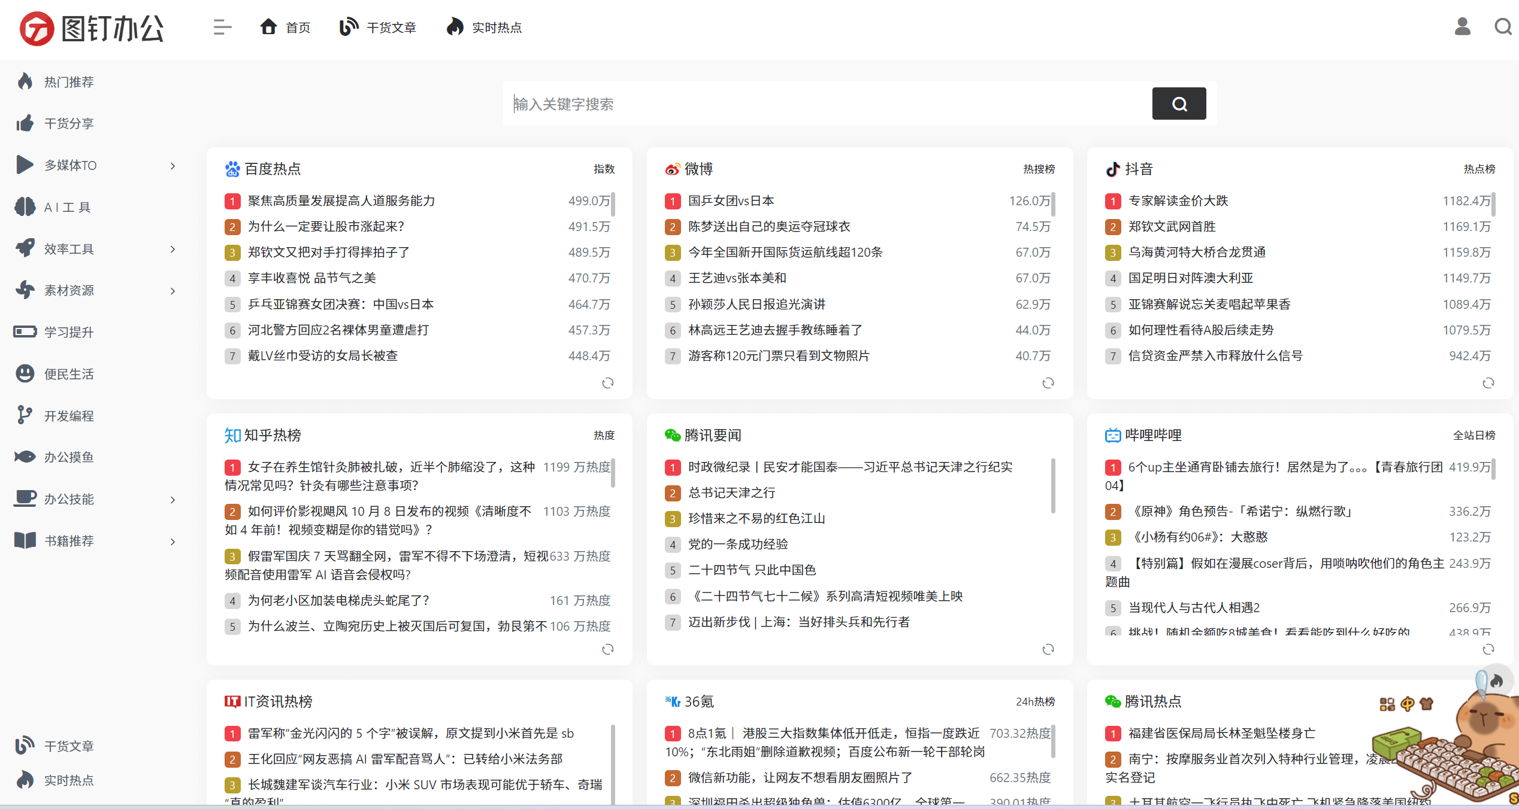Screen dimensions: 1519x809
Task: Click the dark search submit button
Action: pyautogui.click(x=1179, y=104)
